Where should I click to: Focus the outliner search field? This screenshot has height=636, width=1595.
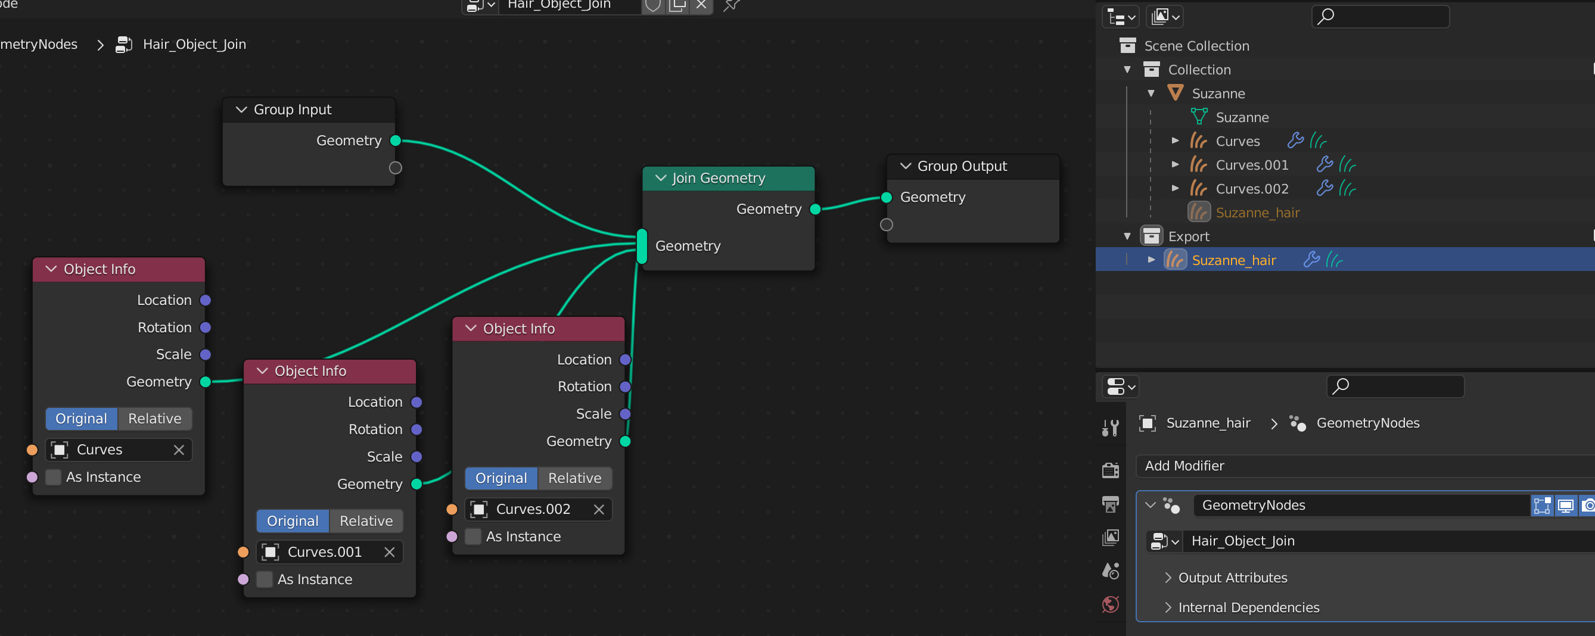pyautogui.click(x=1381, y=17)
